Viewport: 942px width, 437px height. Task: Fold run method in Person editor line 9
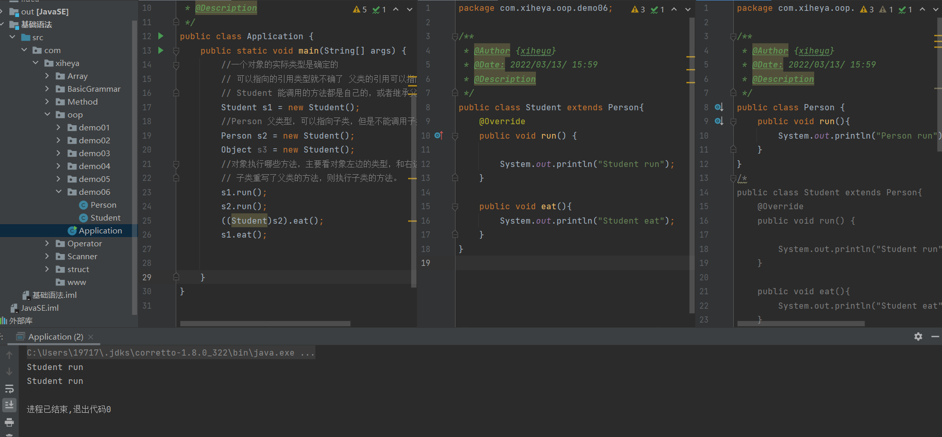[x=733, y=122]
